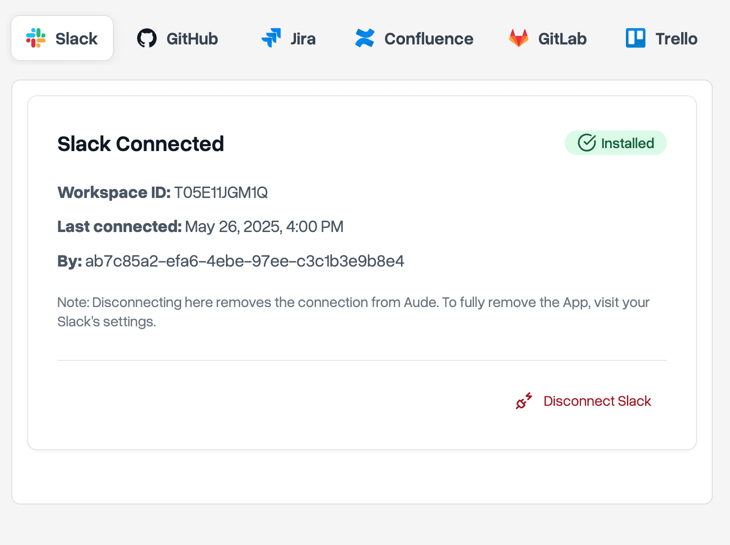Select the Slack tab label
This screenshot has height=545, width=730.
76,39
